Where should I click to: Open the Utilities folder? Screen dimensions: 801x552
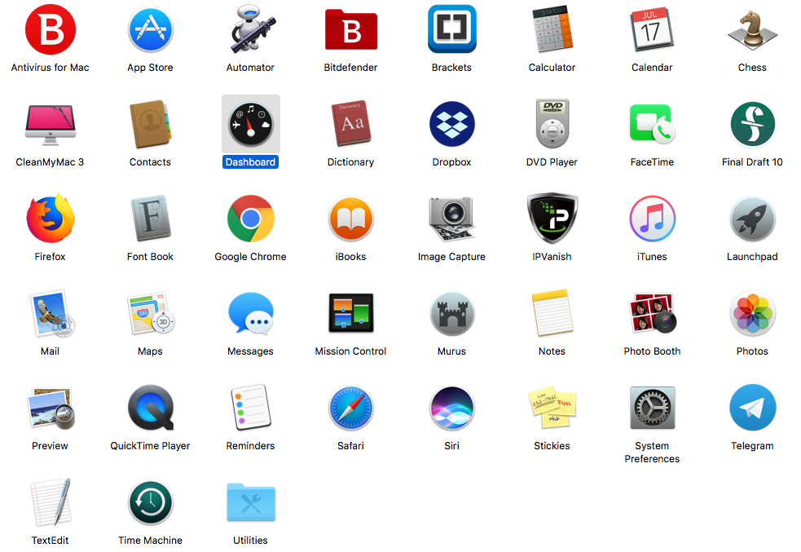(x=250, y=502)
